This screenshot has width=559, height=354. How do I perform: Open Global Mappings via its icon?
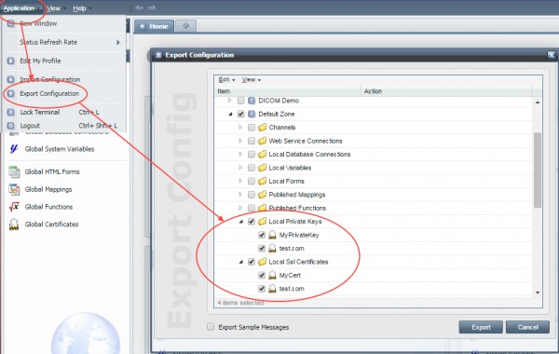(x=14, y=189)
